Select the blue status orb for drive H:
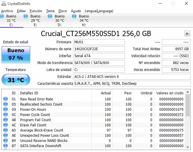 [74, 16]
